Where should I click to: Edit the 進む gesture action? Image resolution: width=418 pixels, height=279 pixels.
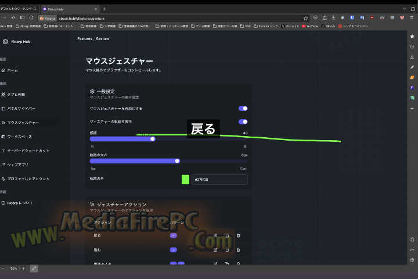click(215, 250)
